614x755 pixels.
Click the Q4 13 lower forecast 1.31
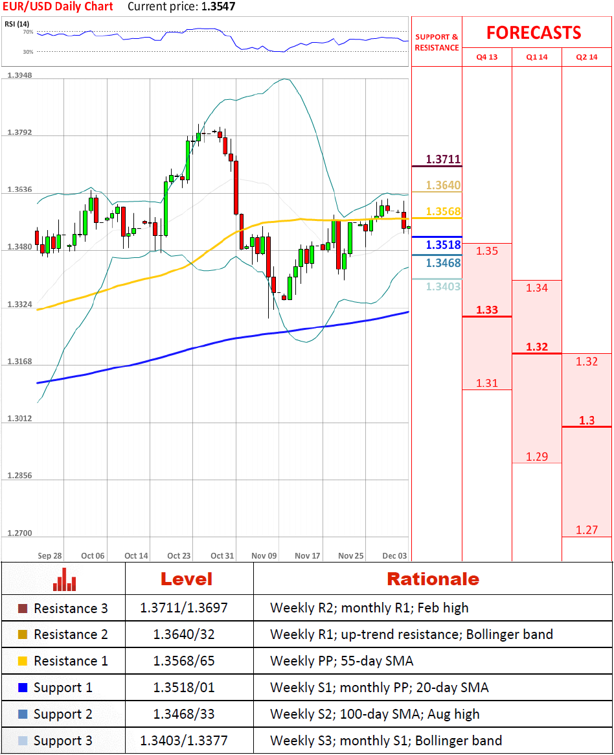(487, 383)
